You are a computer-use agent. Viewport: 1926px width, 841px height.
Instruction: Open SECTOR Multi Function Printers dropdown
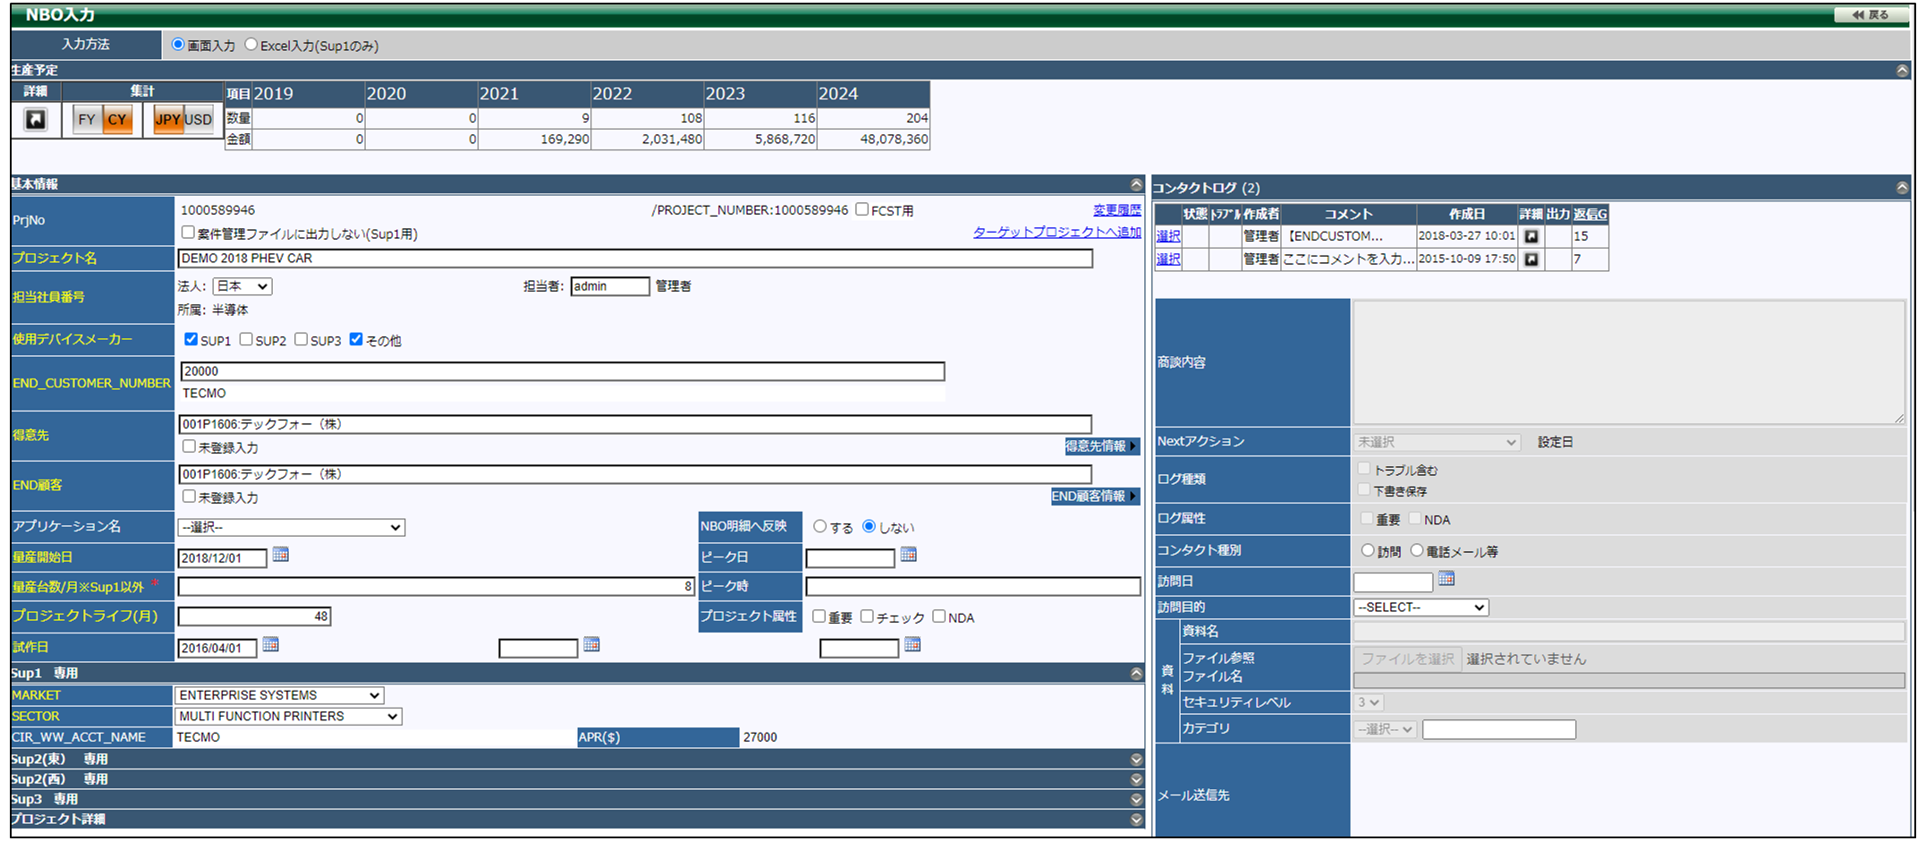(288, 717)
